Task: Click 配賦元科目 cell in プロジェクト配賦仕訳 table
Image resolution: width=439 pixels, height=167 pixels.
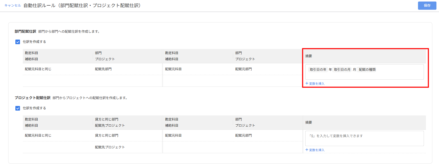Action: point(173,136)
